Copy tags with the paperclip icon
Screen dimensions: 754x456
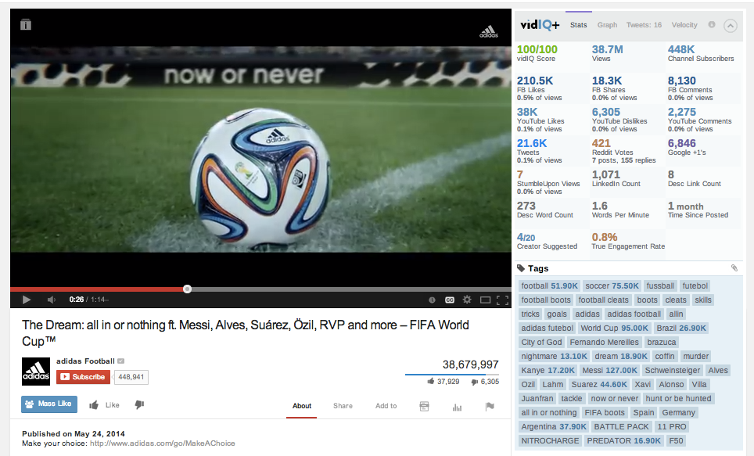[734, 268]
